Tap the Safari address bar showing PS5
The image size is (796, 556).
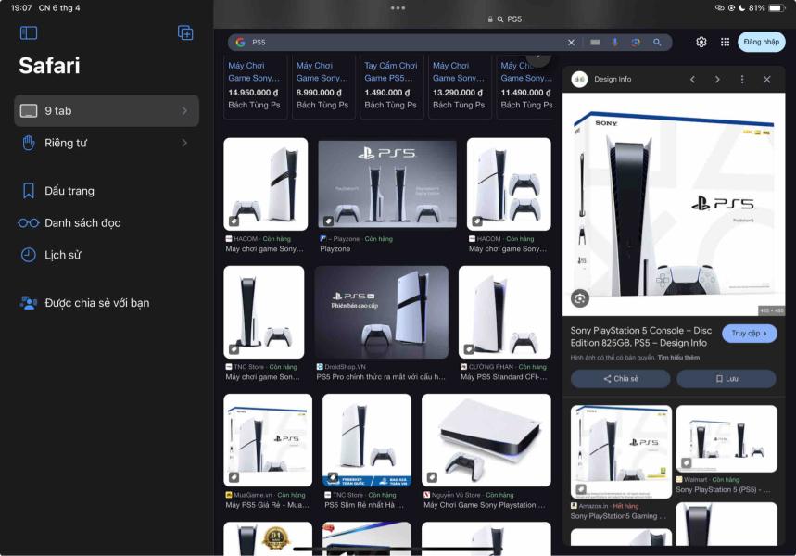505,19
